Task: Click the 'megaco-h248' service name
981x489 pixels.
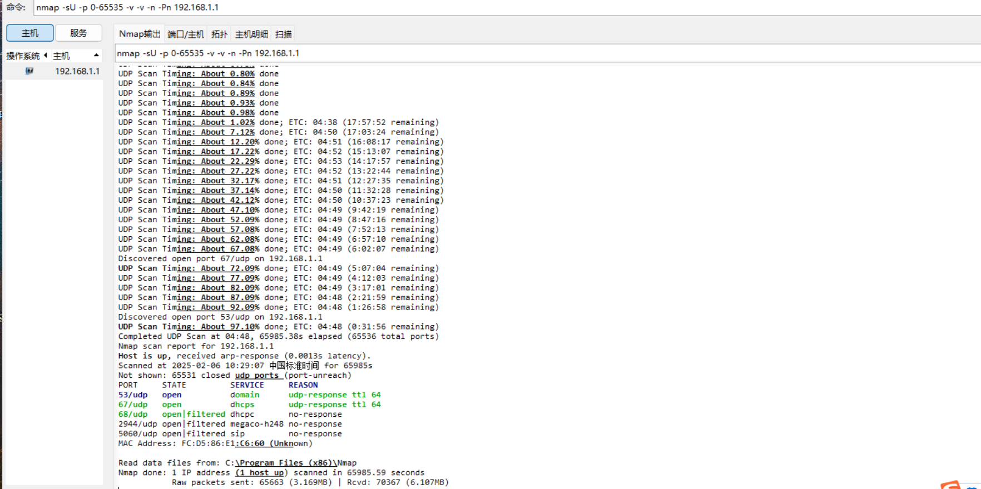Action: [x=257, y=424]
